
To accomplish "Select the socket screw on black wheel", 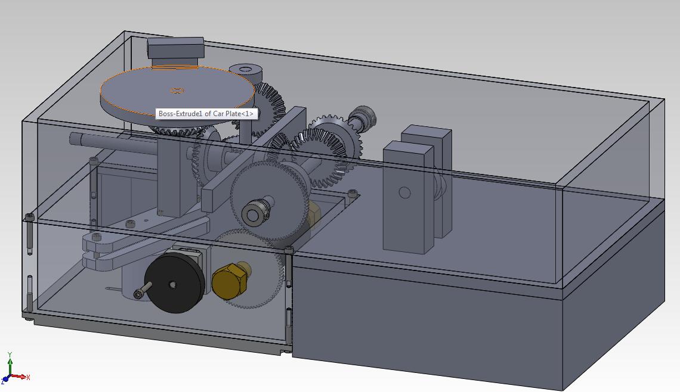I will click(x=139, y=293).
